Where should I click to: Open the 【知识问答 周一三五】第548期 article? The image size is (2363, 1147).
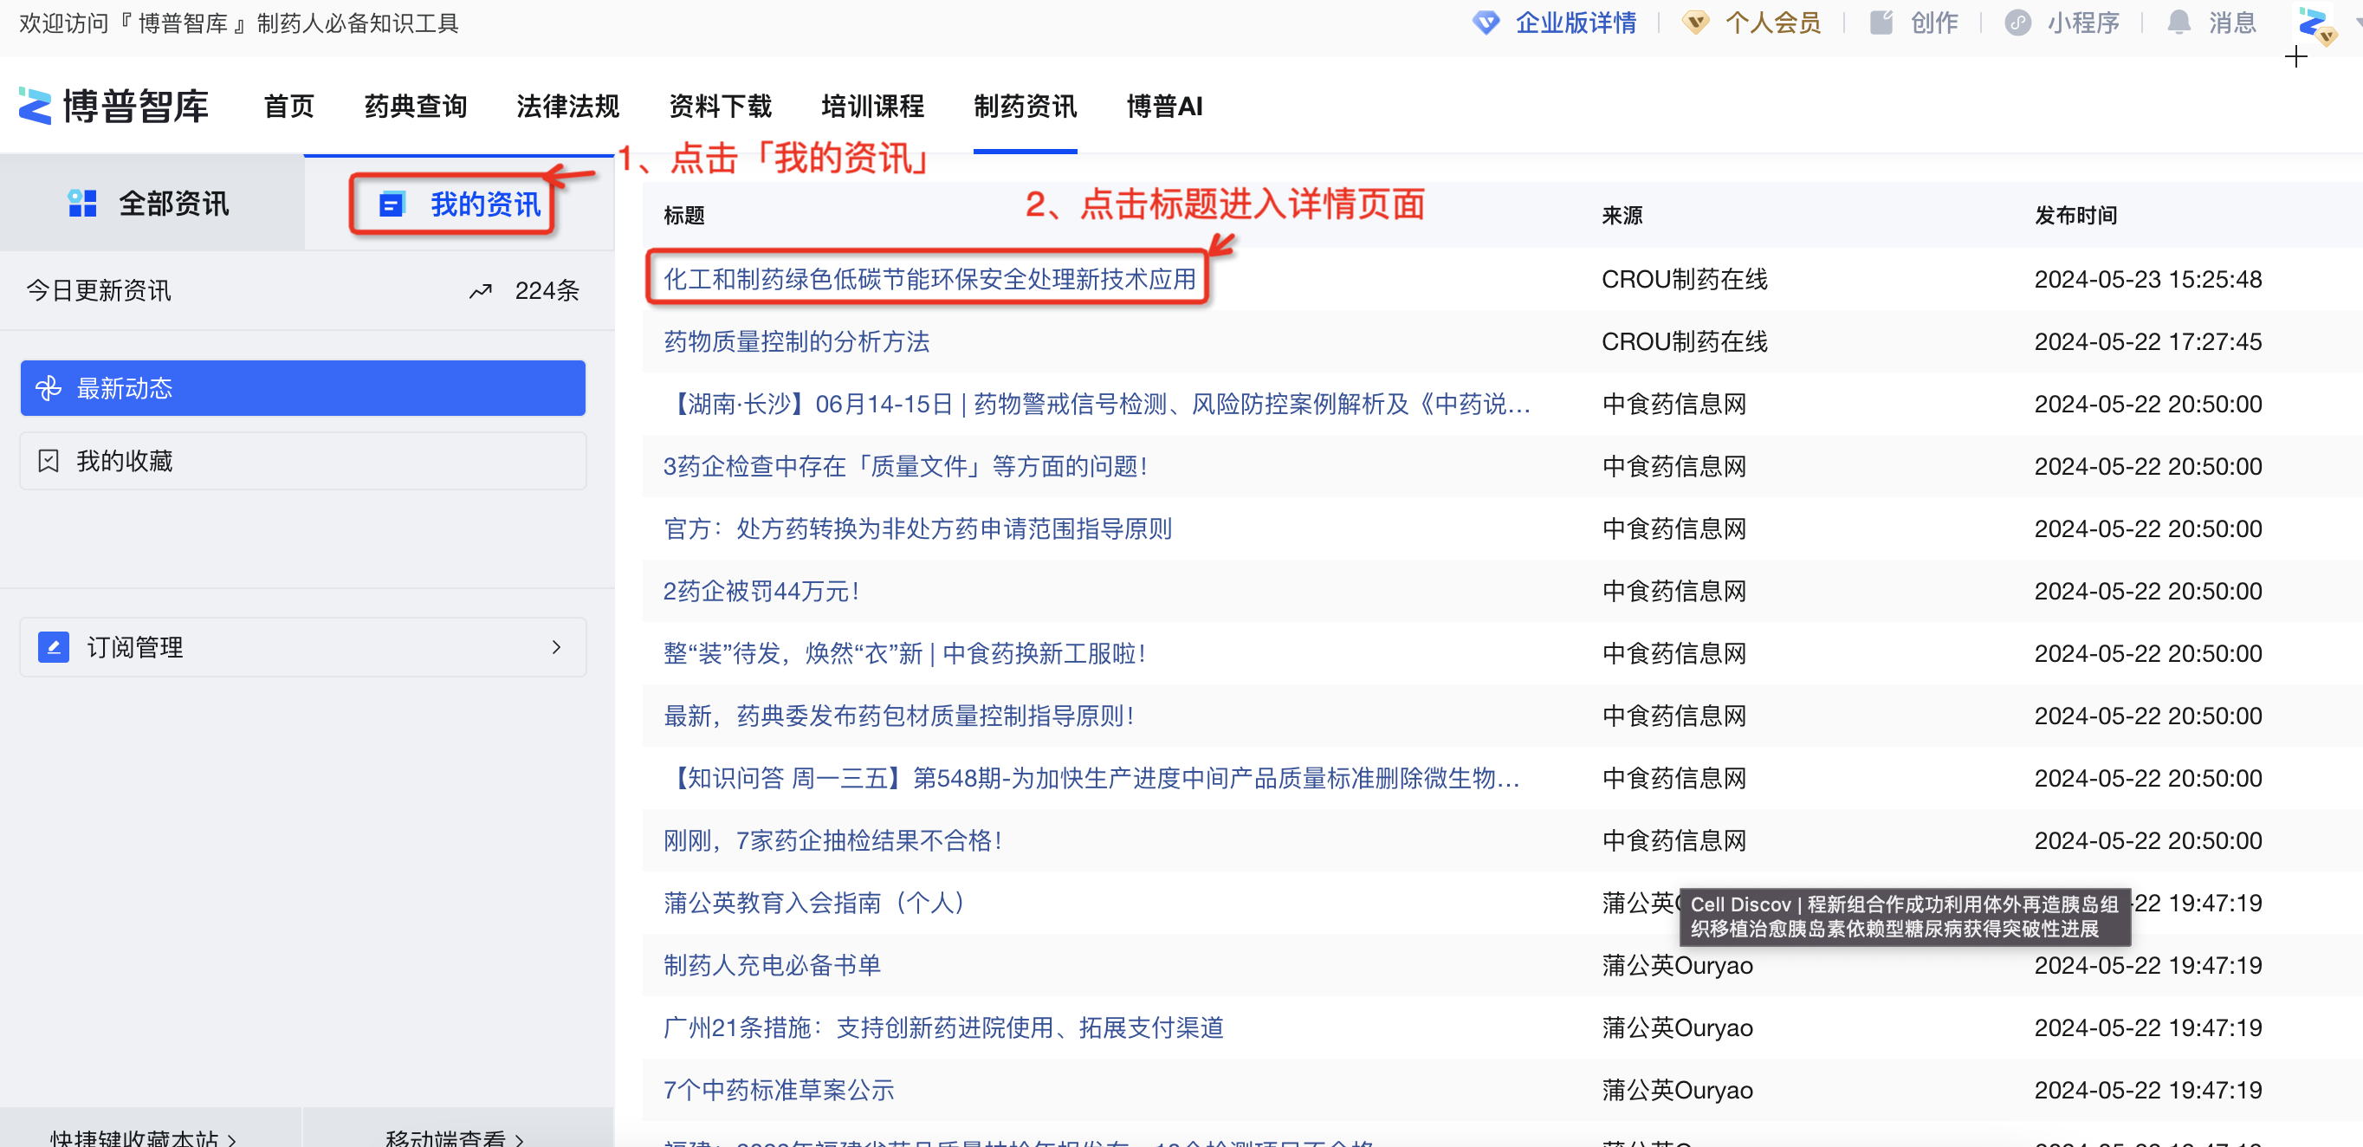pos(1091,778)
